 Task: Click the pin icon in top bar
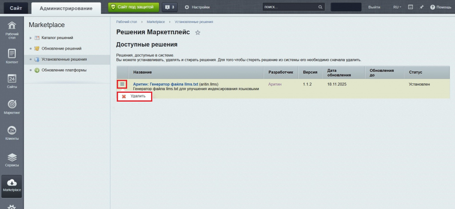click(421, 7)
